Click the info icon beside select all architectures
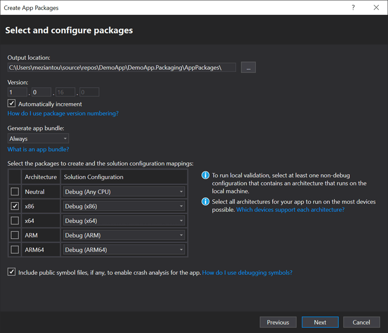The width and height of the screenshot is (388, 333). coord(206,202)
